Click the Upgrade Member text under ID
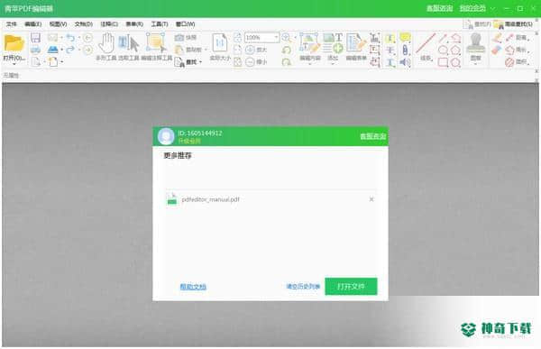 [x=189, y=142]
